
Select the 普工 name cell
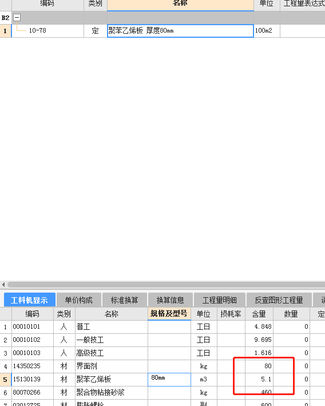pos(111,327)
